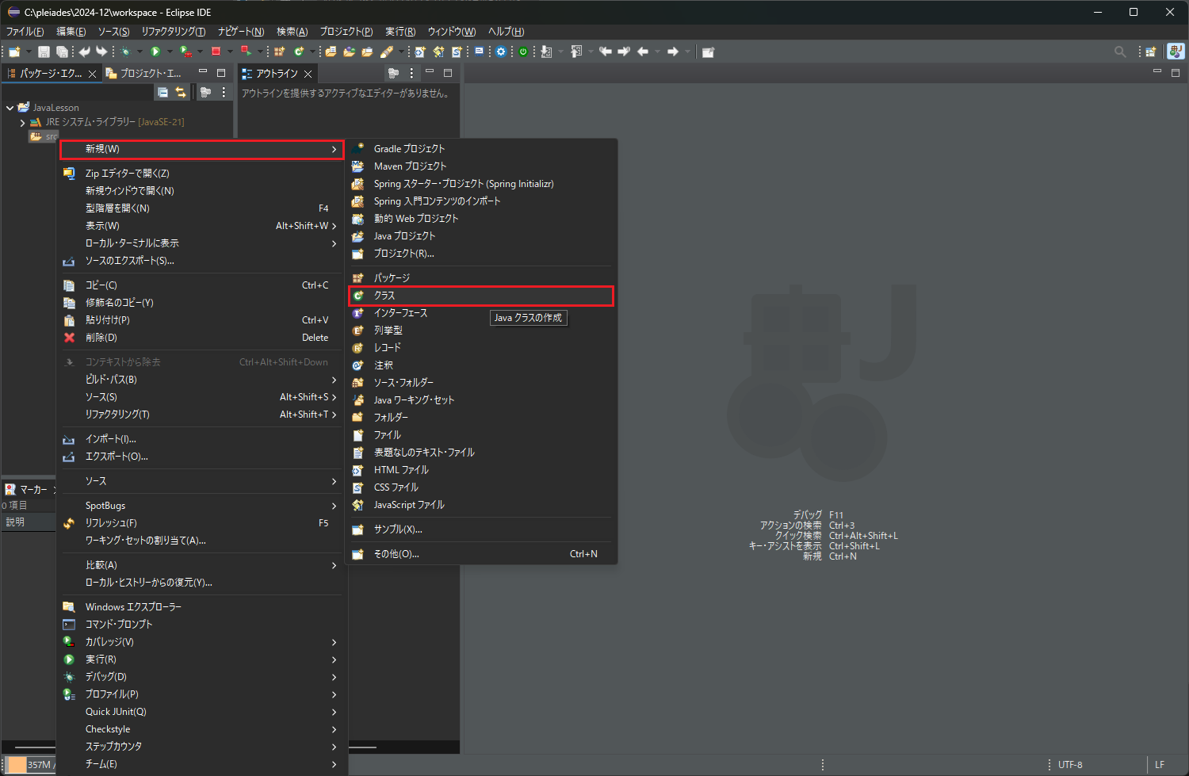Open the Refactoring (リファクタリング) menu bar item

[x=173, y=32]
